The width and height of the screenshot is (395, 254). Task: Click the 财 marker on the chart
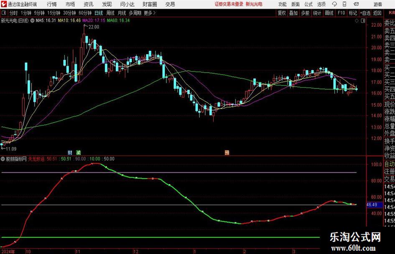click(70, 152)
